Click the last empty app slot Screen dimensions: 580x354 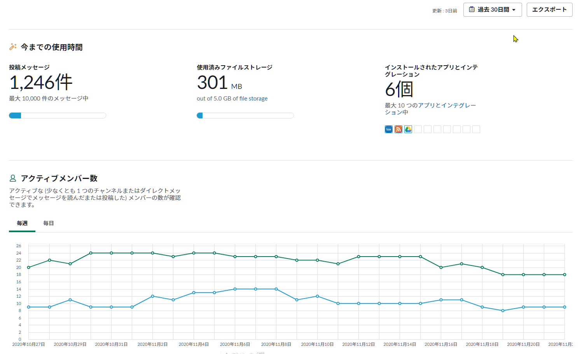point(476,129)
